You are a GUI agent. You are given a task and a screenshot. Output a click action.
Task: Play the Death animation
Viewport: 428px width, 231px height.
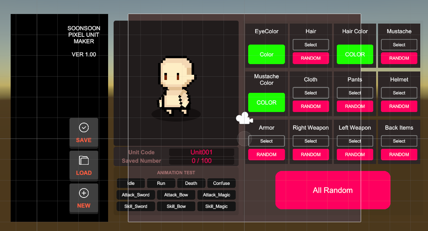(191, 183)
